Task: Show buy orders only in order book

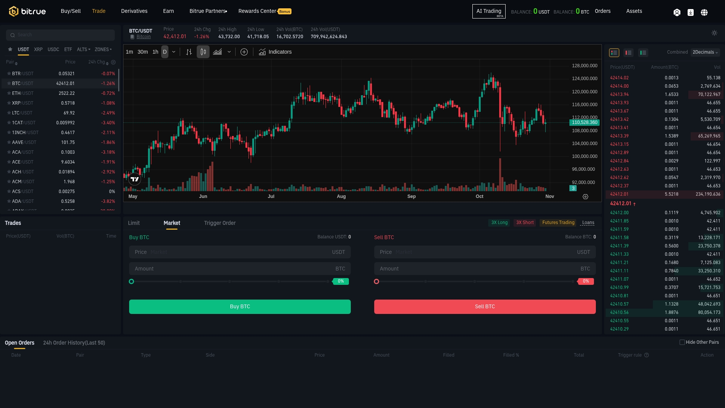Action: tap(643, 53)
